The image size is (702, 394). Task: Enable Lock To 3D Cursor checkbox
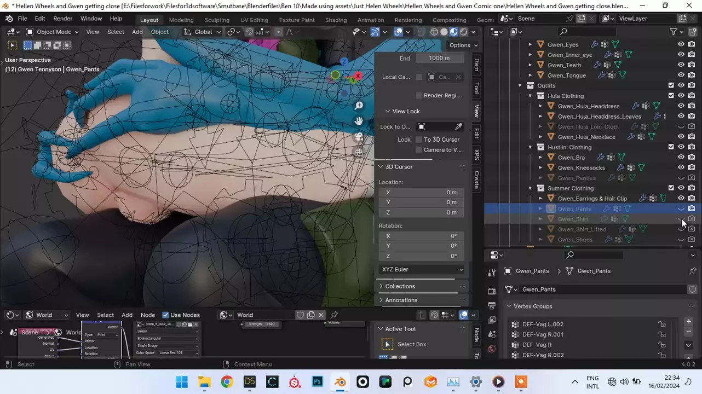click(x=419, y=140)
